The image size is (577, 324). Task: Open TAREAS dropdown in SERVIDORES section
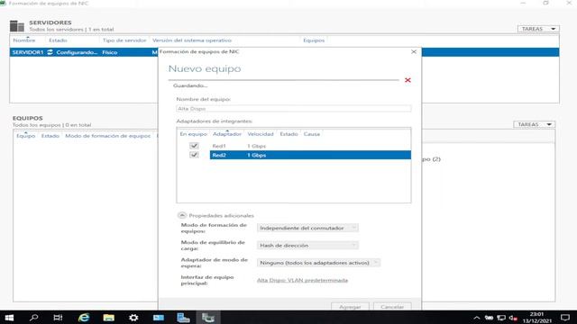point(538,29)
